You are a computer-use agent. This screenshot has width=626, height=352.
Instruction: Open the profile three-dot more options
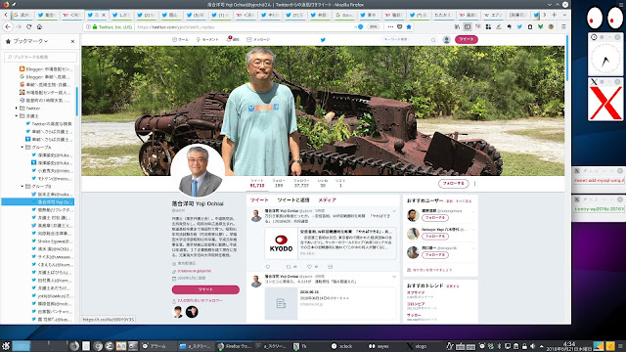(474, 184)
